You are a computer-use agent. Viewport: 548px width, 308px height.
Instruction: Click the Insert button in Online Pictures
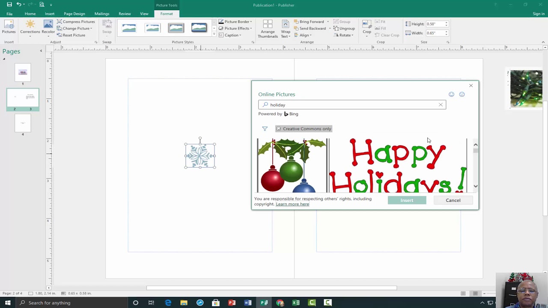point(407,200)
